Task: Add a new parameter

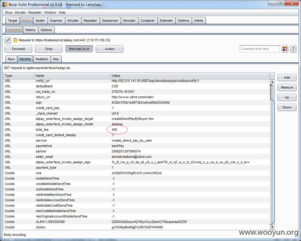Action: coord(287,77)
